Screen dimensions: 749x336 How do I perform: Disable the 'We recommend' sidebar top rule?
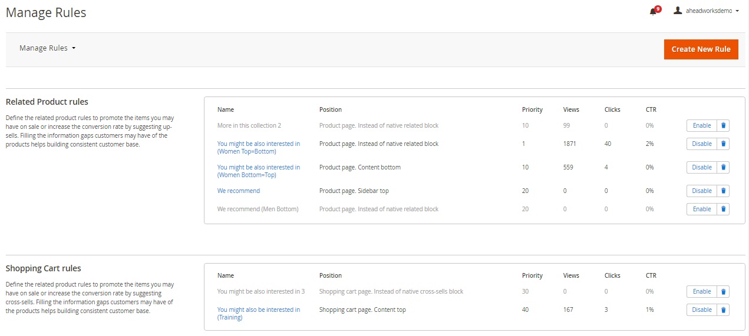click(x=701, y=191)
